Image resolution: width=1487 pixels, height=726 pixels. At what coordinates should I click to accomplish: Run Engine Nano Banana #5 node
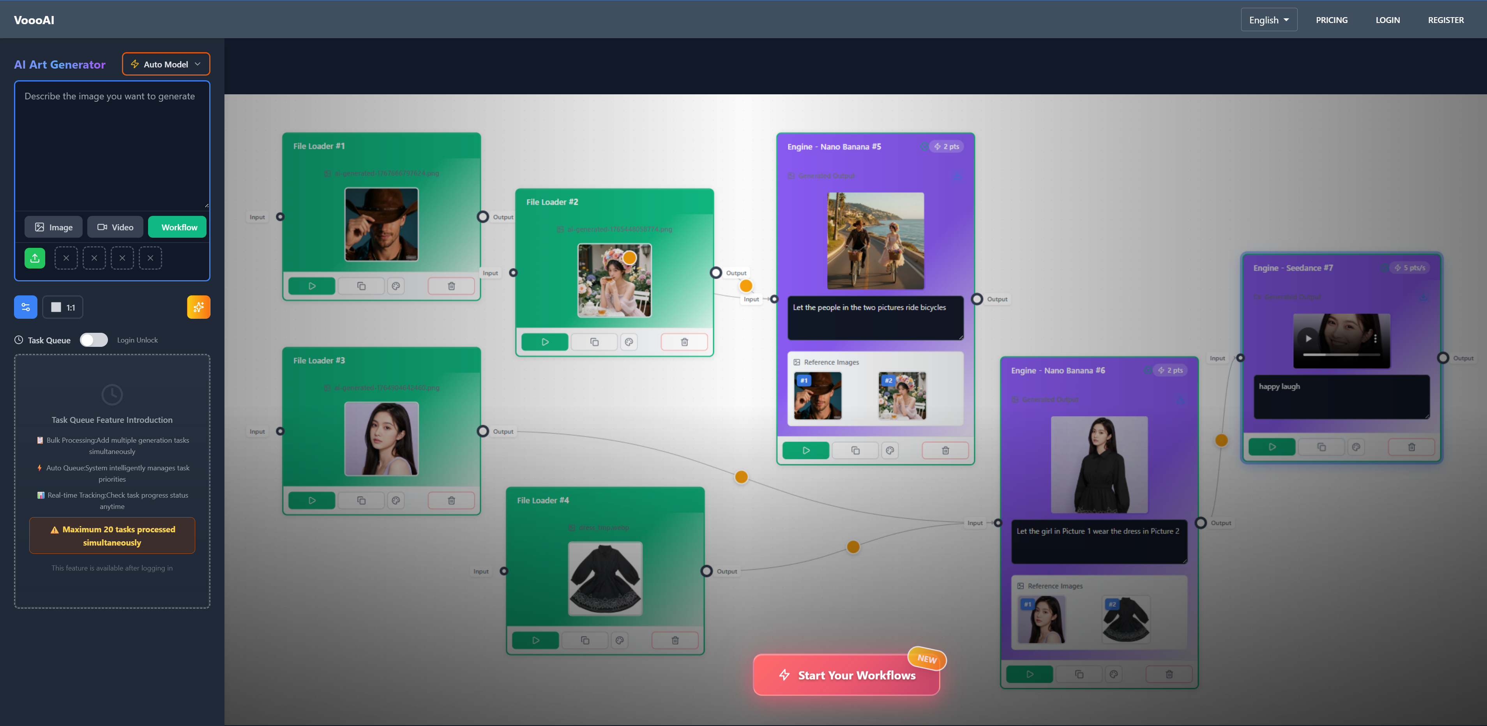click(806, 451)
